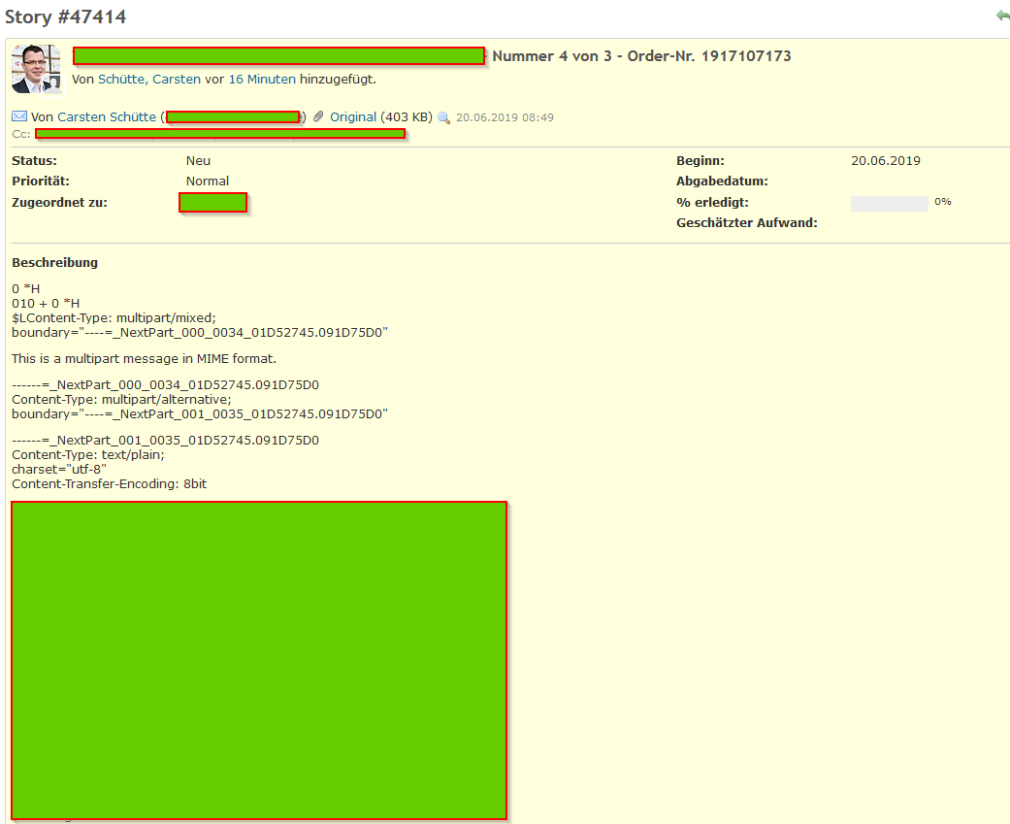Download the "Original" attachment
Screen dimensions: 1010x824
pyautogui.click(x=353, y=116)
